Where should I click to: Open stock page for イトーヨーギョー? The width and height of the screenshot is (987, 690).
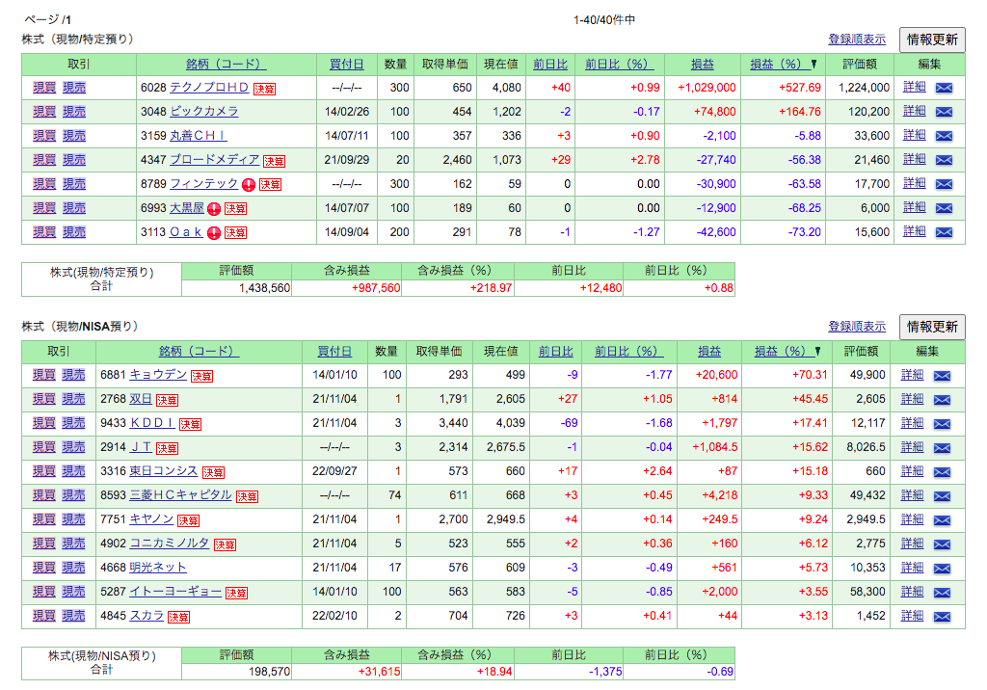tap(175, 591)
